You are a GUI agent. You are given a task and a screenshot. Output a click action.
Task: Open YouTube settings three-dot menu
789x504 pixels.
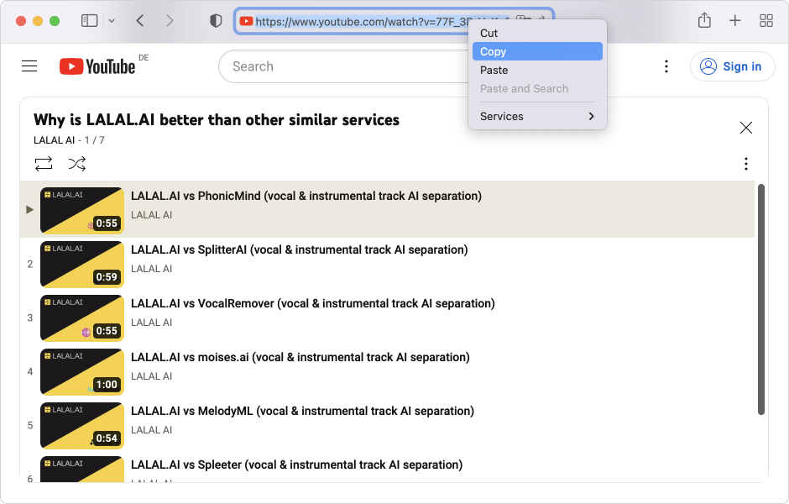(666, 66)
